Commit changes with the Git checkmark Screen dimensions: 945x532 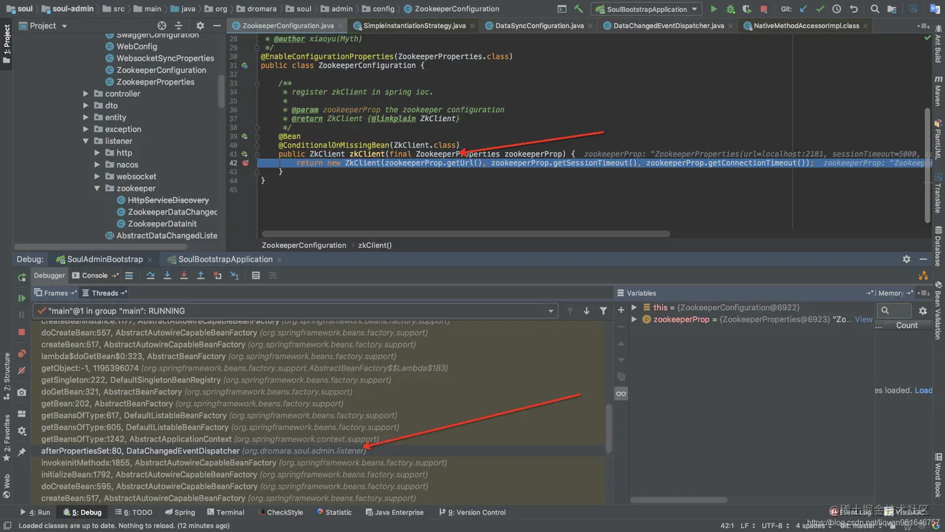[820, 9]
